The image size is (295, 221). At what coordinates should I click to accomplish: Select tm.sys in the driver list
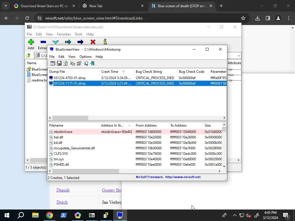click(135, 159)
